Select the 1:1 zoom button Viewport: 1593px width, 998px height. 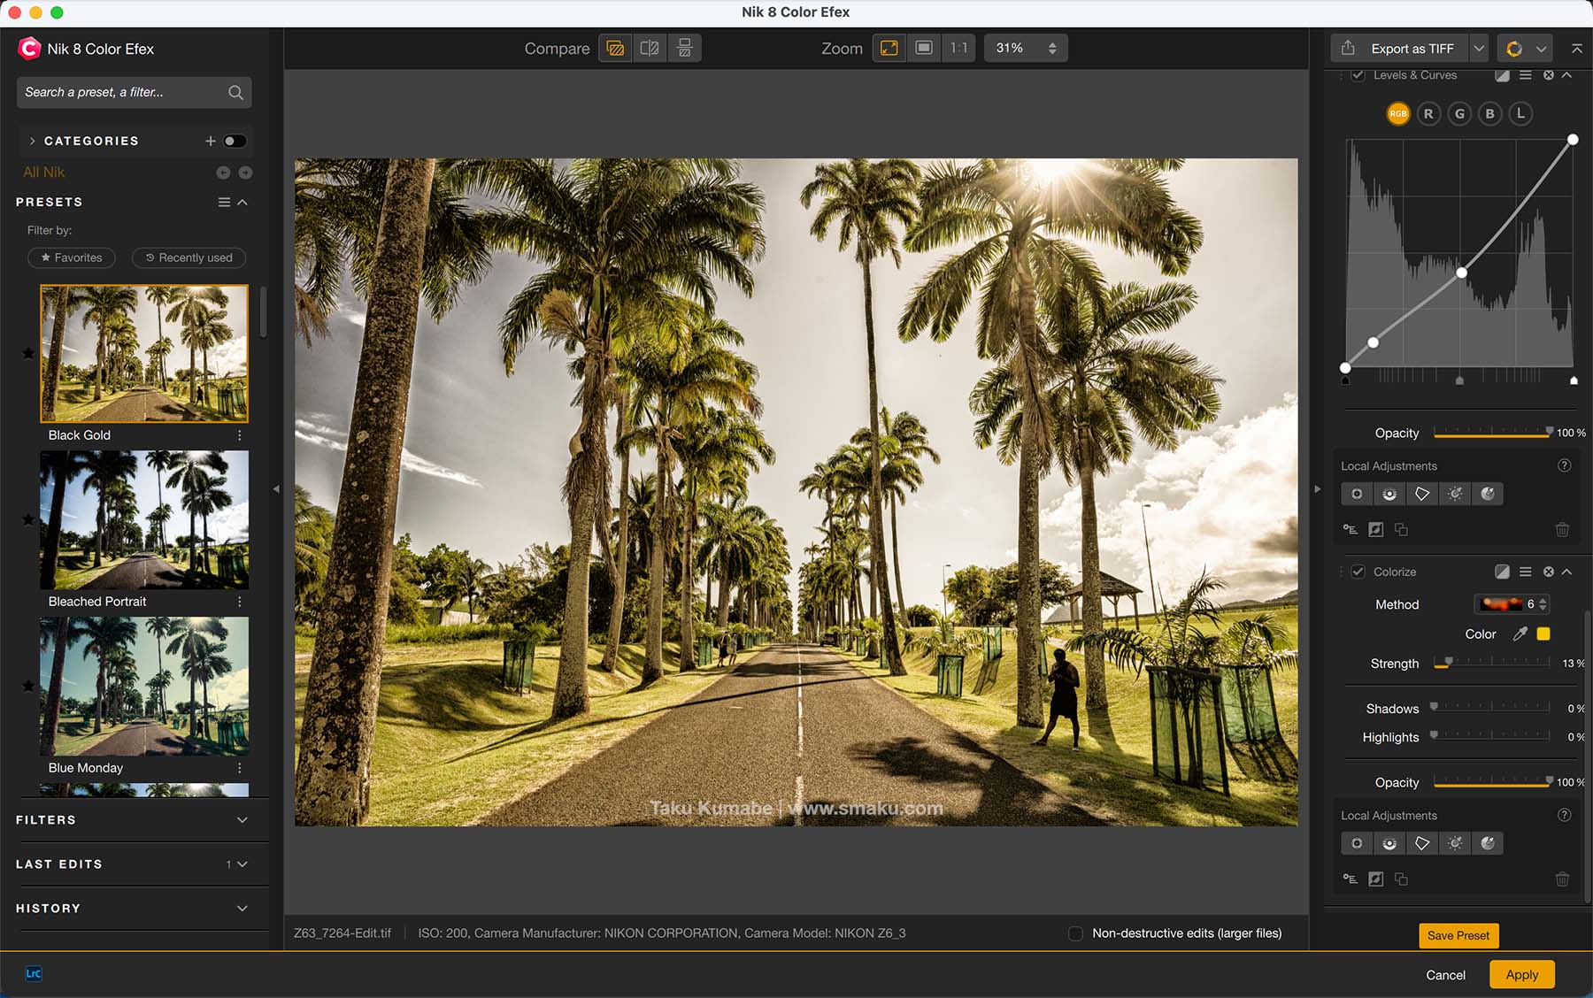click(x=958, y=48)
